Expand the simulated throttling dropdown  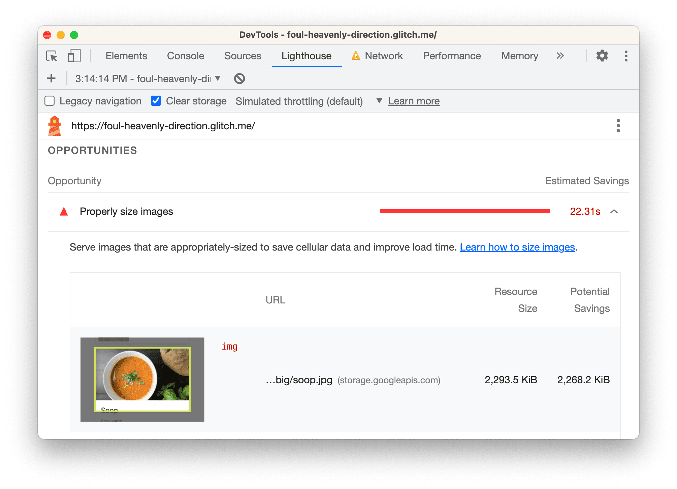click(378, 100)
